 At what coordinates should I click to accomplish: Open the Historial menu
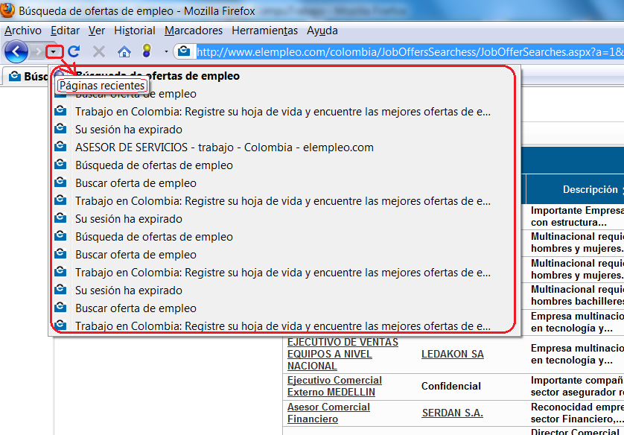[135, 31]
